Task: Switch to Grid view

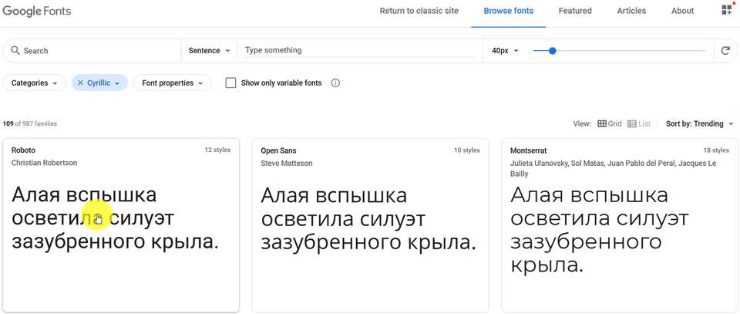Action: point(609,123)
